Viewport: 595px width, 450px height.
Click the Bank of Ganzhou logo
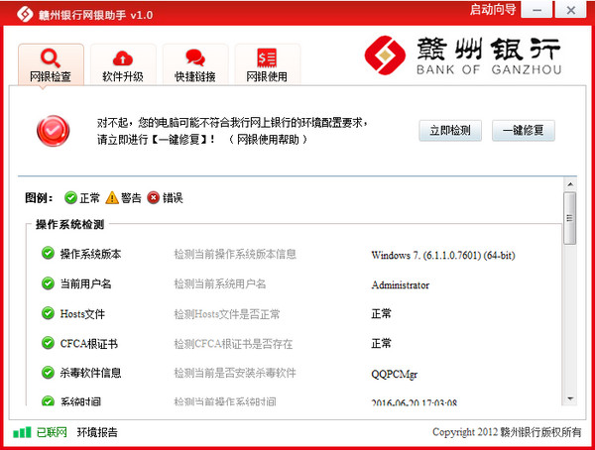click(463, 56)
